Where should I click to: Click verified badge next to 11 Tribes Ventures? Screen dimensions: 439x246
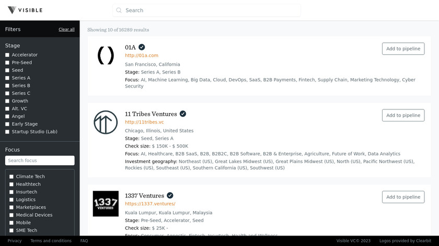coord(183,114)
